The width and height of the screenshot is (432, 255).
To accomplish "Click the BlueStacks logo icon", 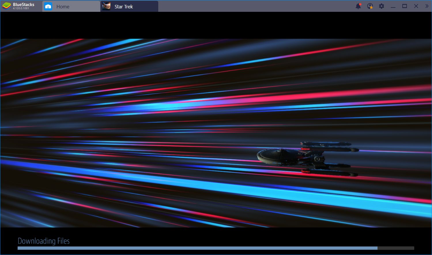I will pyautogui.click(x=6, y=6).
